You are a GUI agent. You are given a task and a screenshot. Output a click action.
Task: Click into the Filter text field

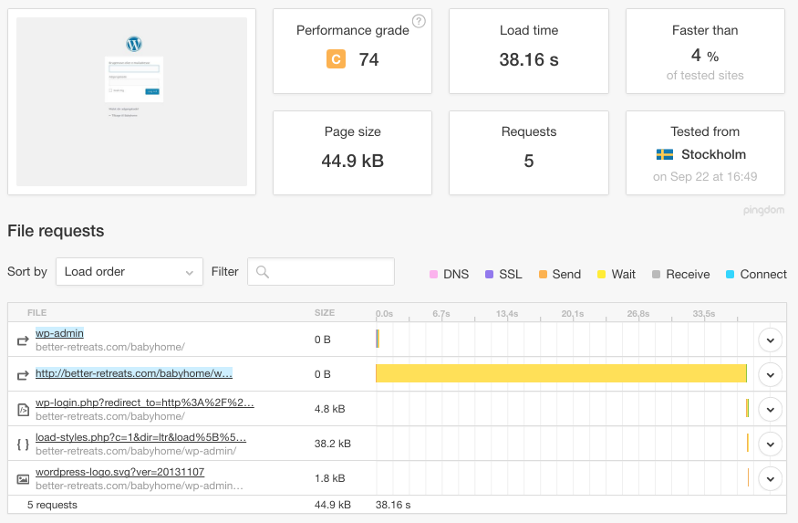[328, 272]
